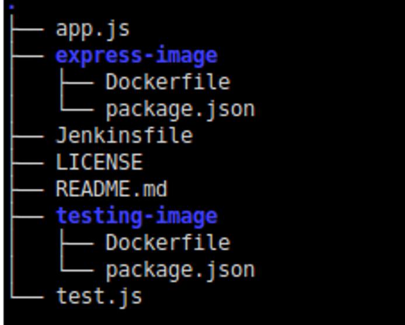Select the express-image directory name
Image resolution: width=405 pixels, height=325 pixels.
pos(137,56)
